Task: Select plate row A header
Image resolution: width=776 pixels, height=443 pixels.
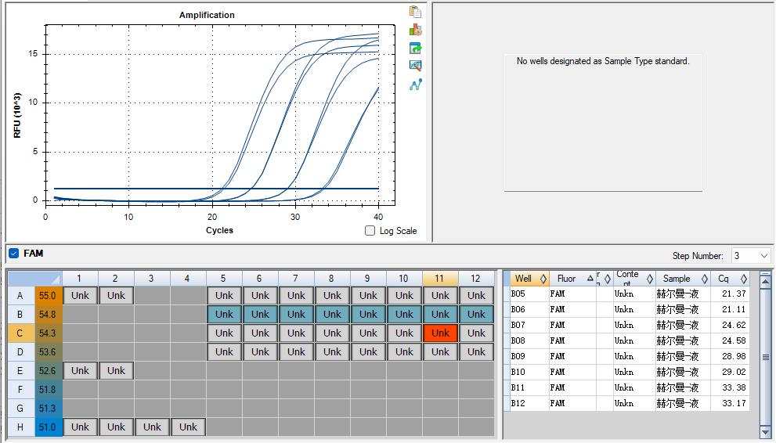Action: click(x=20, y=296)
